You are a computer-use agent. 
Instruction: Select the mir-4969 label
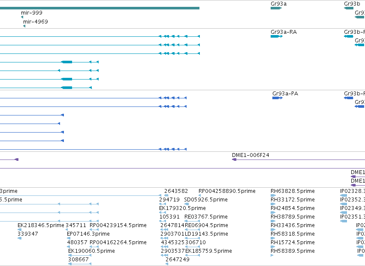(35, 21)
